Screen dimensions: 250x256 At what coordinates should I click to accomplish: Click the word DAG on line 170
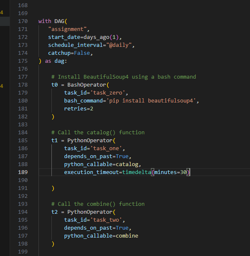point(59,21)
